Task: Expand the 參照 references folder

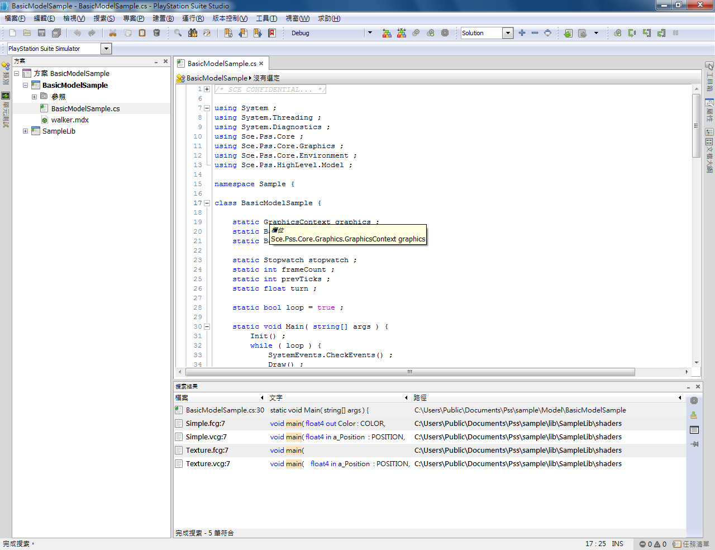Action: 35,97
